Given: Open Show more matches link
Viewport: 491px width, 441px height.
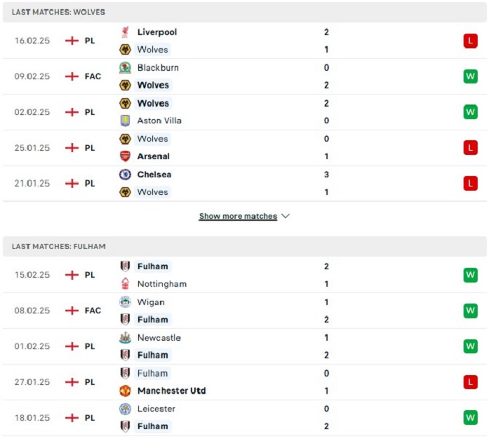Looking at the screenshot, I should (x=238, y=216).
